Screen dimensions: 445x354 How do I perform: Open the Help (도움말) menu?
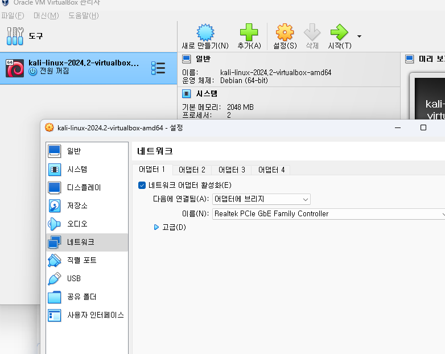[x=84, y=15]
